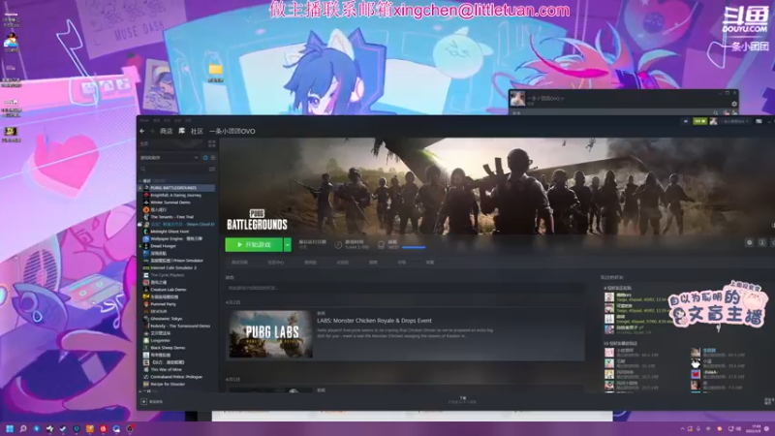Click the header profile avatar
The width and height of the screenshot is (775, 436).
713,121
